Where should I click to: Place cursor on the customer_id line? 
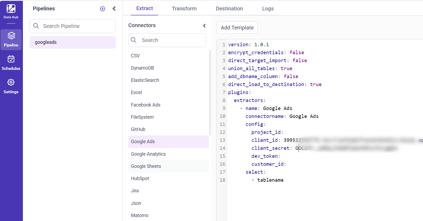pyautogui.click(x=269, y=164)
